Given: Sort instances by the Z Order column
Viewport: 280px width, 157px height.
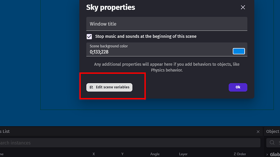Looking at the screenshot, I should pyautogui.click(x=240, y=154).
